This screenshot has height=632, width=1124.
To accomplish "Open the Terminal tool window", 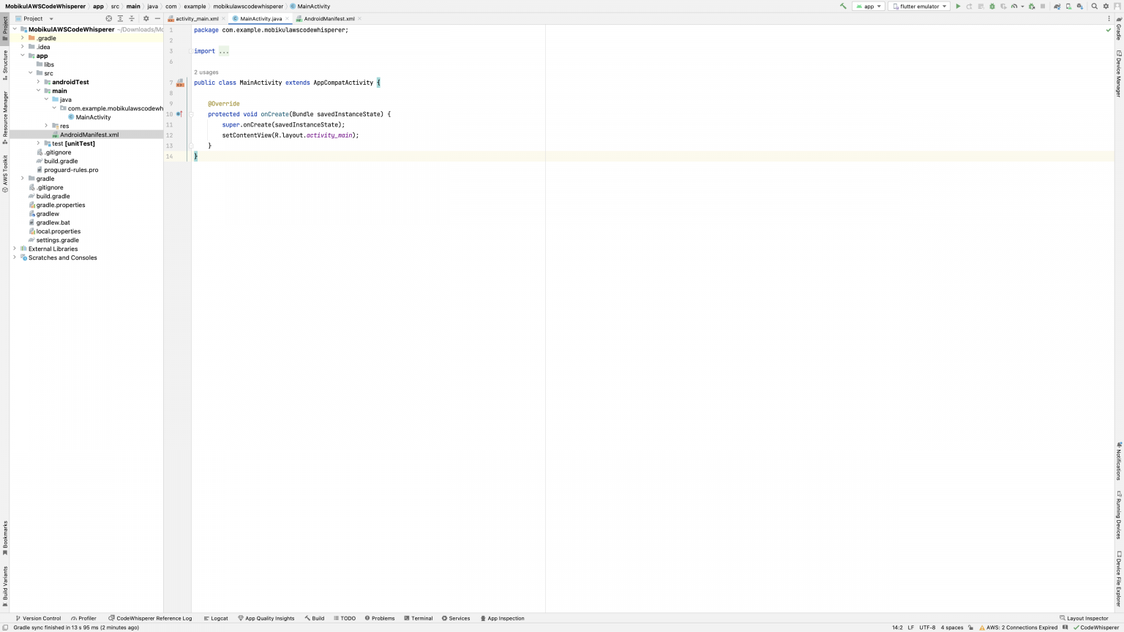I will 419,618.
